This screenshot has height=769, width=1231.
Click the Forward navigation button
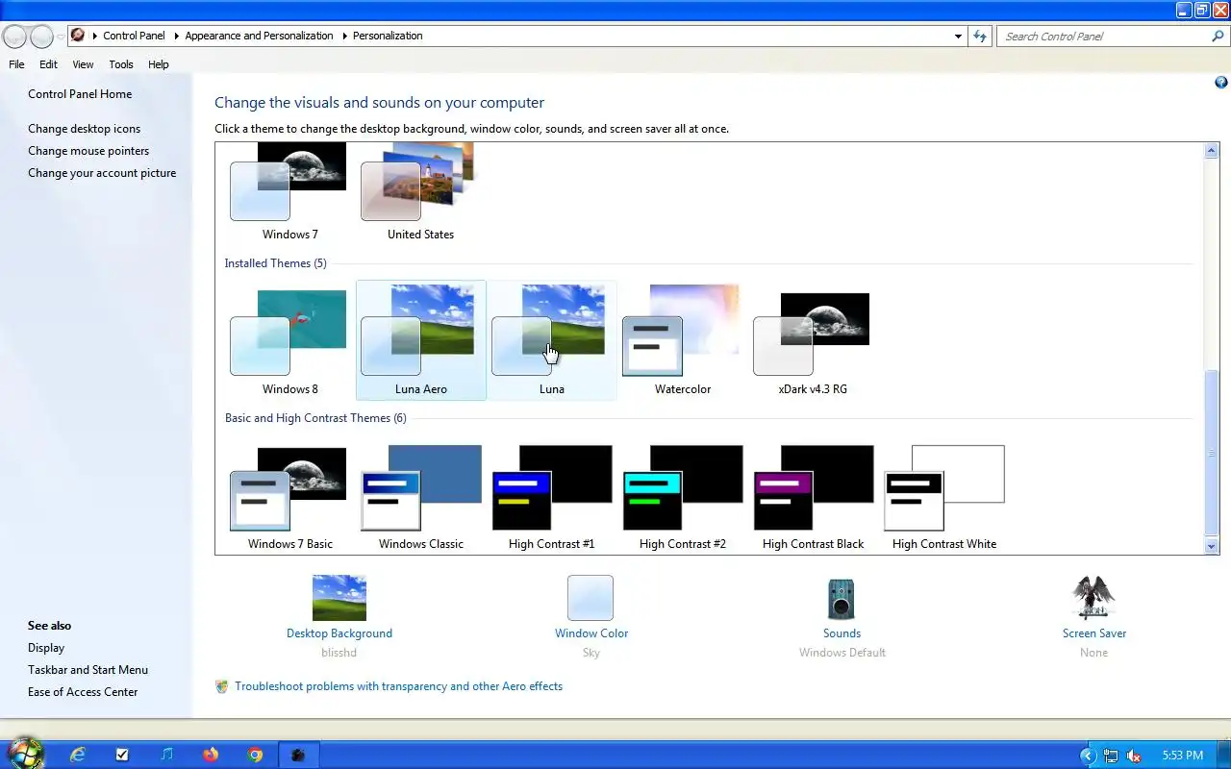[x=41, y=37]
